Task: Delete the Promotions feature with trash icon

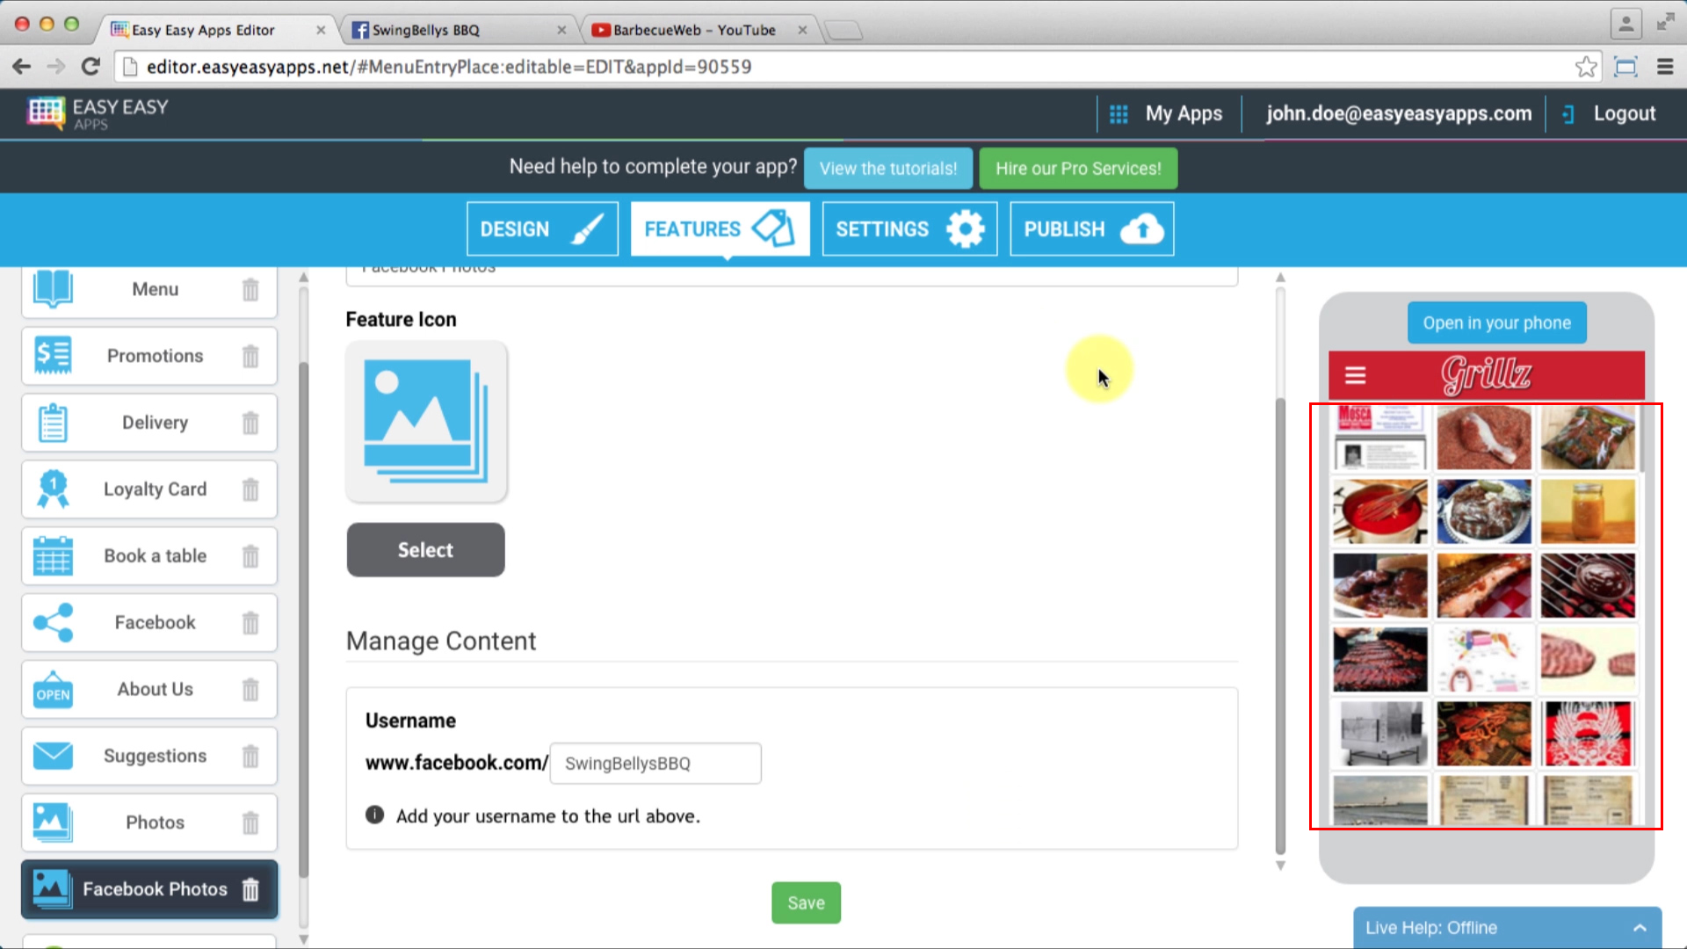Action: [x=250, y=356]
